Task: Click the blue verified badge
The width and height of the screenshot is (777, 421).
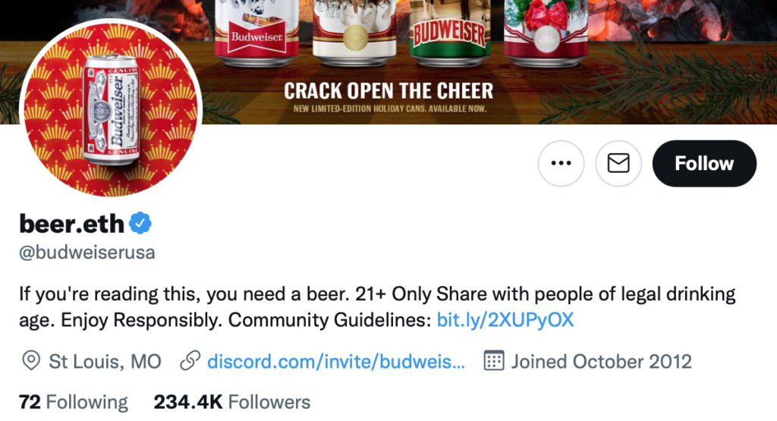Action: click(140, 223)
